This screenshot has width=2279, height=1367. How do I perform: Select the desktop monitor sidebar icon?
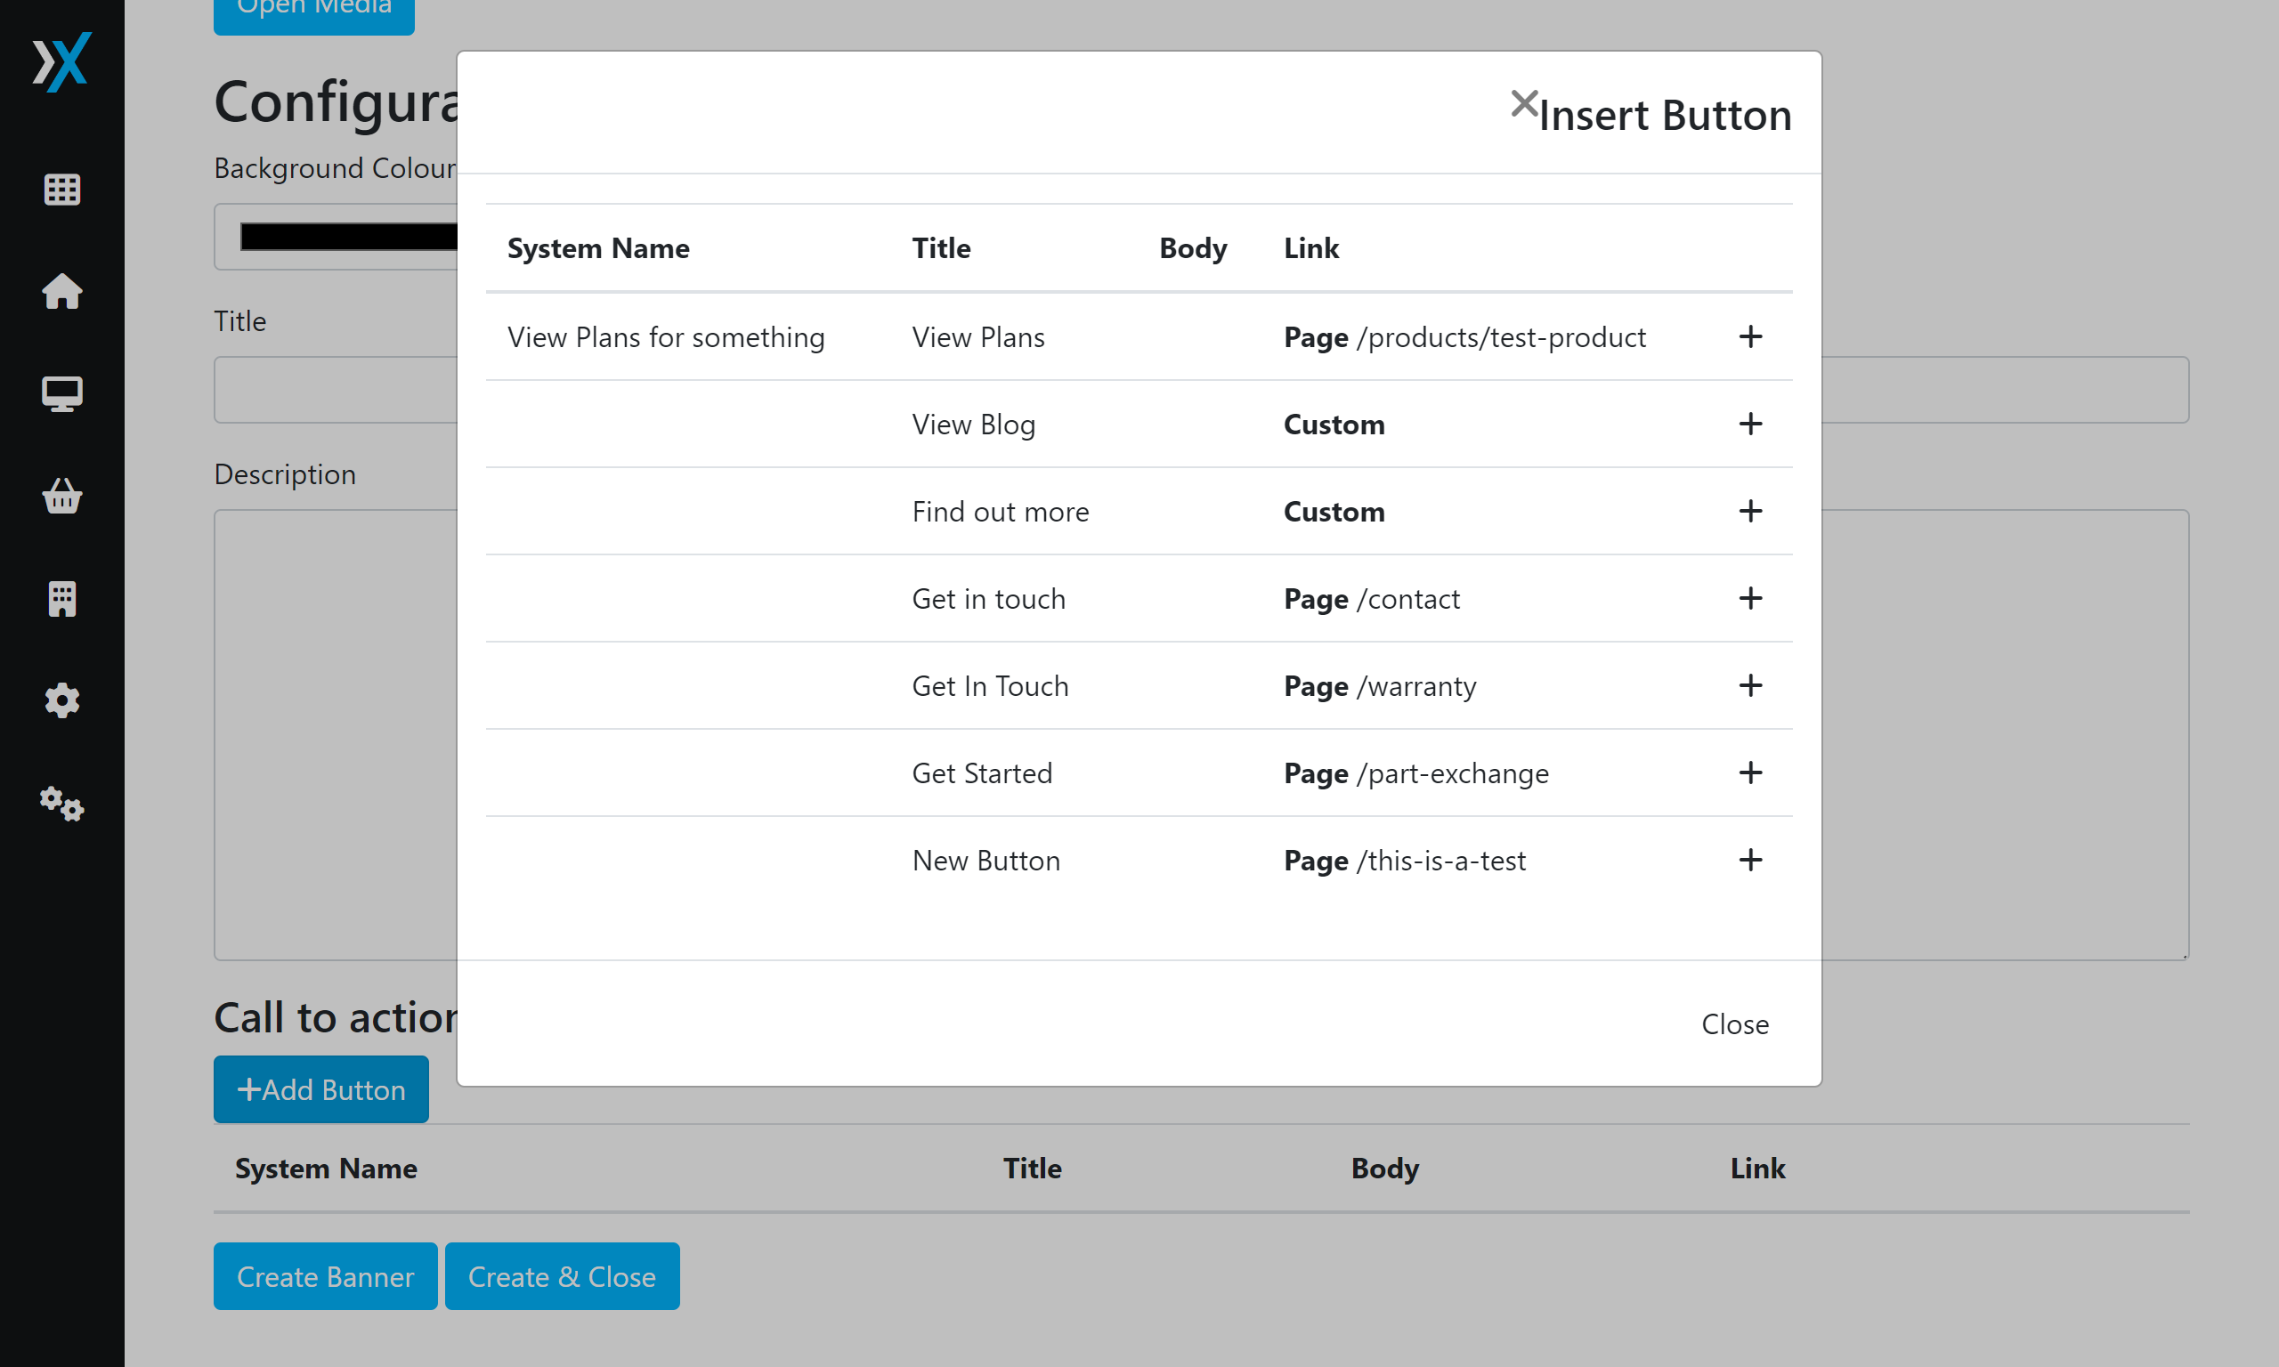61,393
